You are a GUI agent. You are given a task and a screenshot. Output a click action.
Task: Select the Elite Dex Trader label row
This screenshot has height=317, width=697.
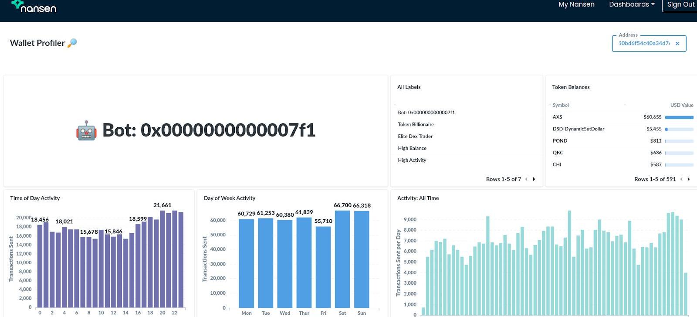(x=415, y=136)
